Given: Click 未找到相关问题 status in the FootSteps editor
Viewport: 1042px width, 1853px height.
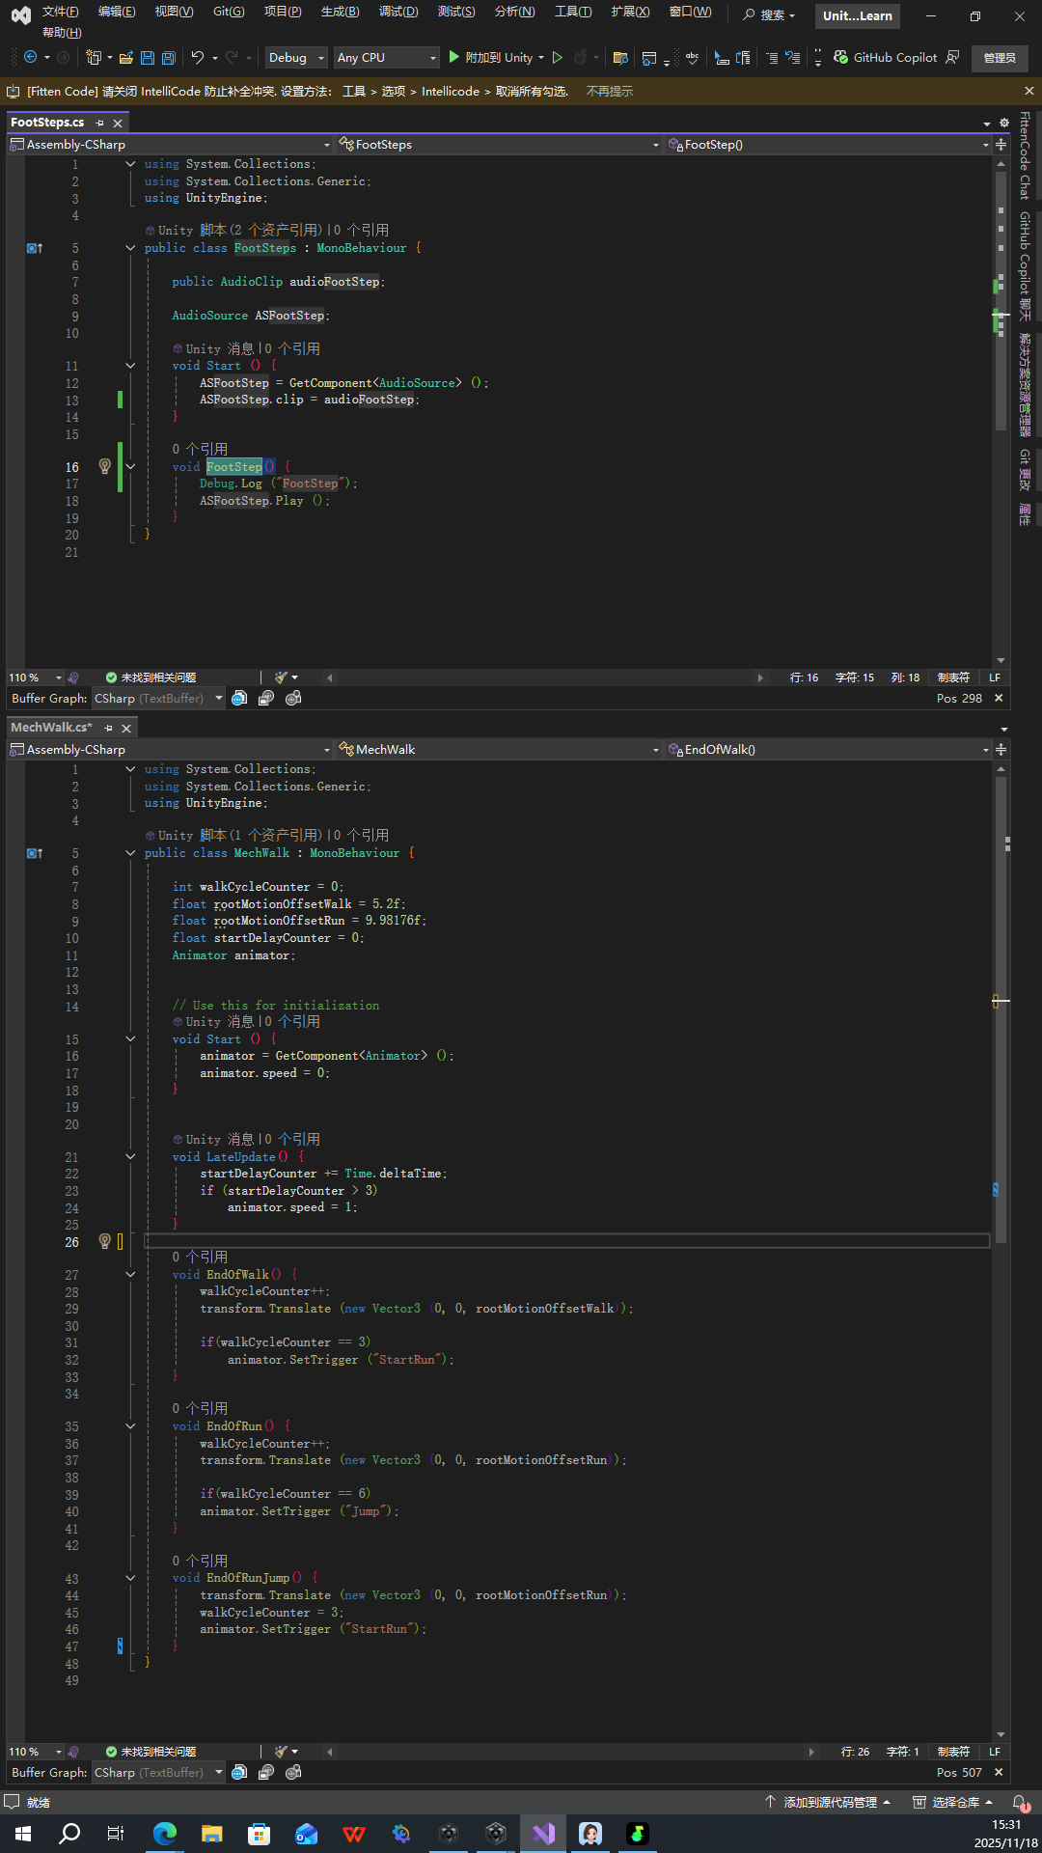Looking at the screenshot, I should point(151,678).
